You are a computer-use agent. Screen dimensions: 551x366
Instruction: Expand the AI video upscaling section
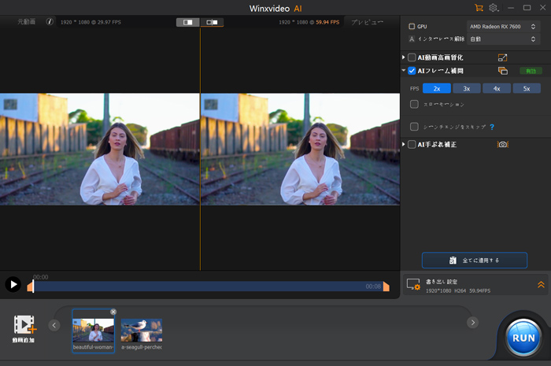point(403,57)
